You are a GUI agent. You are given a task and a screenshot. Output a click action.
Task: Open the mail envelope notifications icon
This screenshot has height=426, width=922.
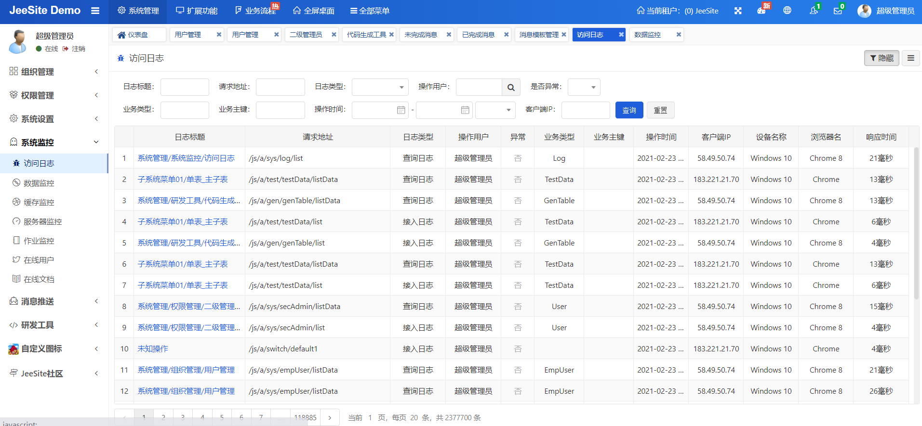(838, 11)
